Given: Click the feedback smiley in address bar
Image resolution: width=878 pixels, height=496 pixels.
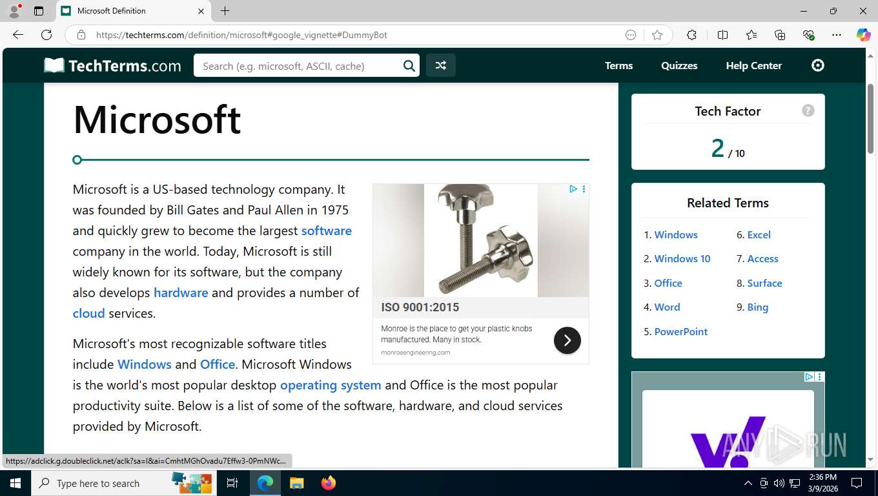Looking at the screenshot, I should tap(631, 35).
